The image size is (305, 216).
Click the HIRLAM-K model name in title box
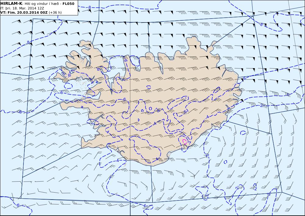[11, 4]
